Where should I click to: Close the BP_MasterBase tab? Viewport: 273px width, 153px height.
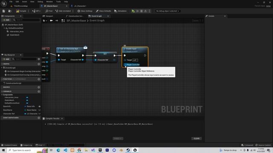click(67, 6)
